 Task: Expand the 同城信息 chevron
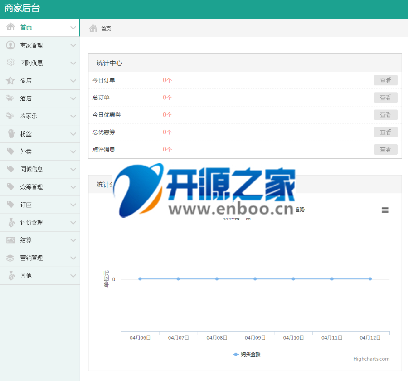click(73, 169)
